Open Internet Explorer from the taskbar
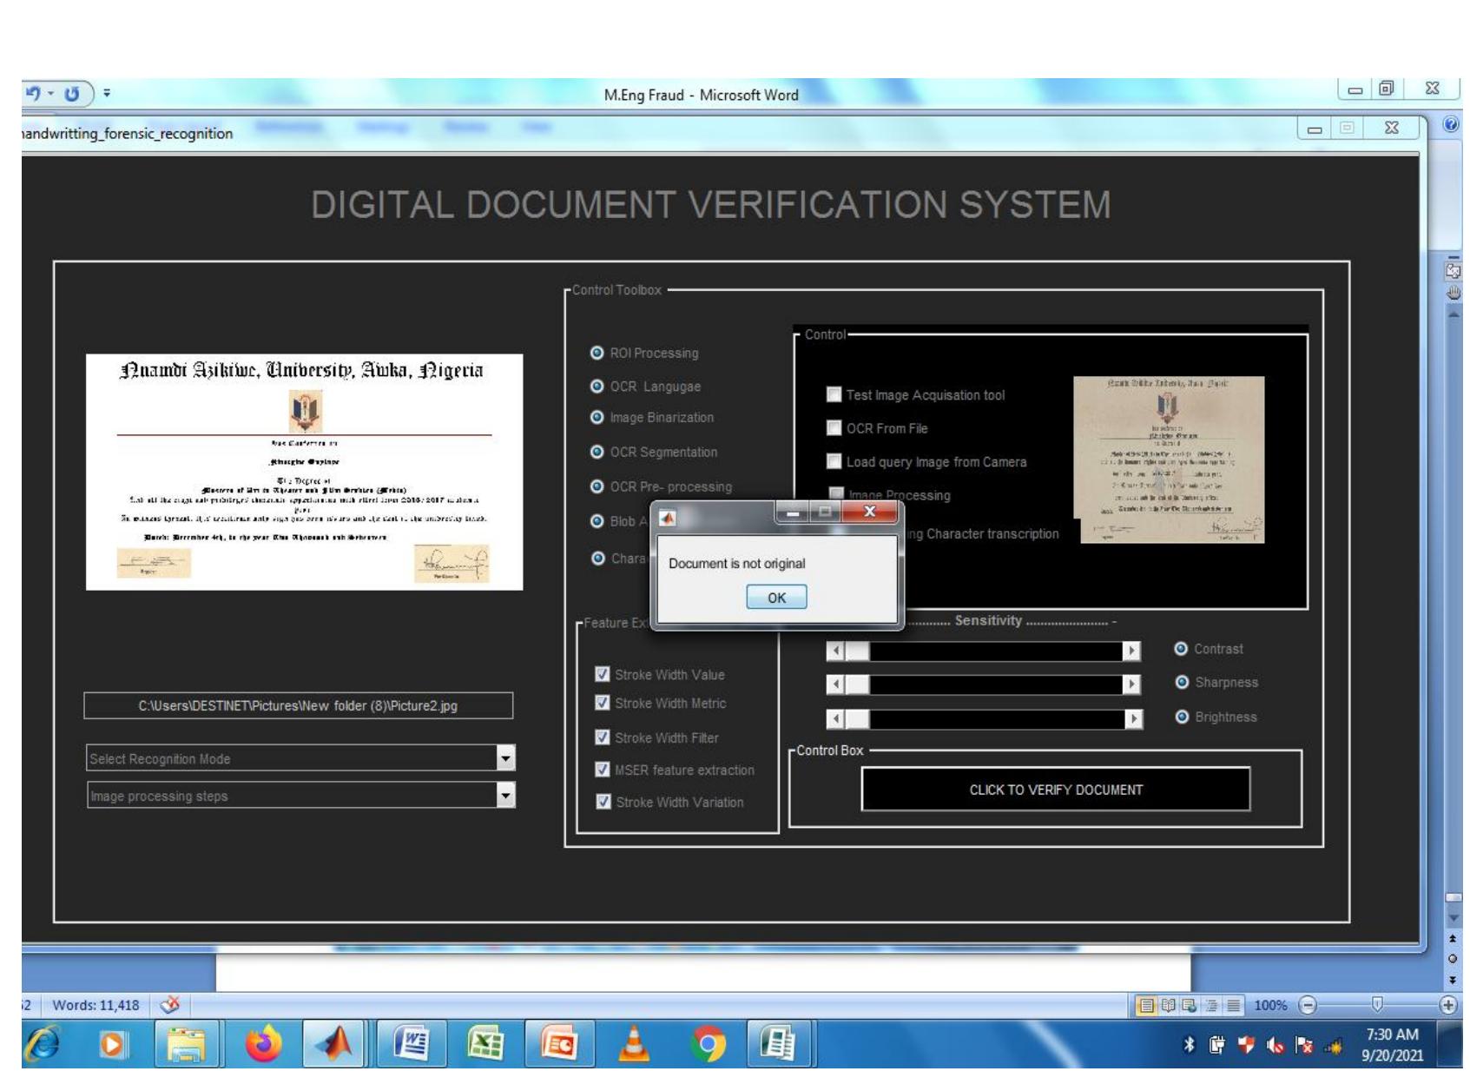1470x1091 pixels. pos(43,1044)
